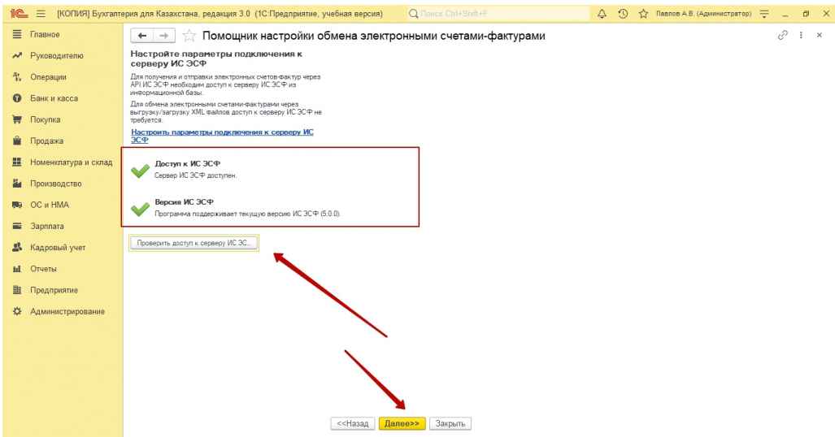835x437 pixels.
Task: Open the Продажа section
Action: [46, 141]
